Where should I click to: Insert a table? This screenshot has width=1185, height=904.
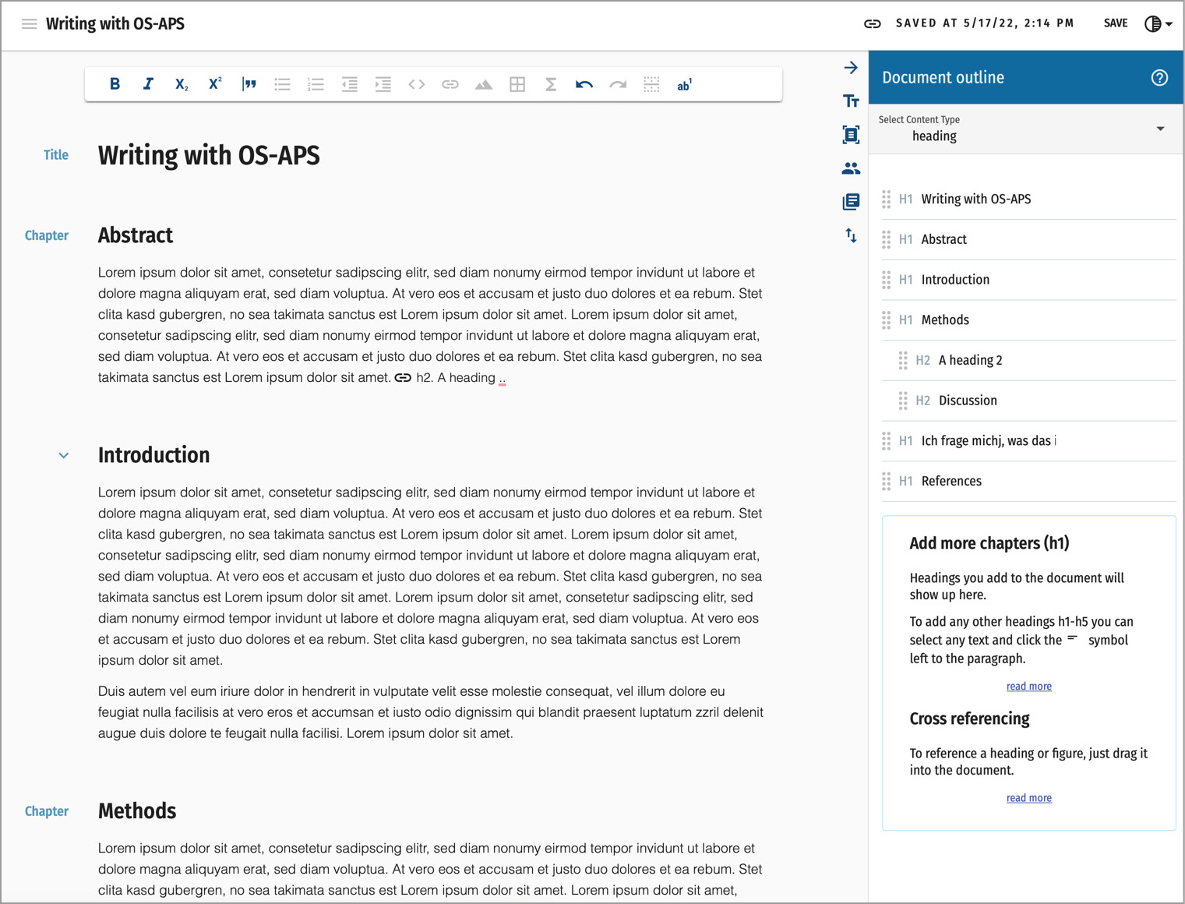coord(517,84)
